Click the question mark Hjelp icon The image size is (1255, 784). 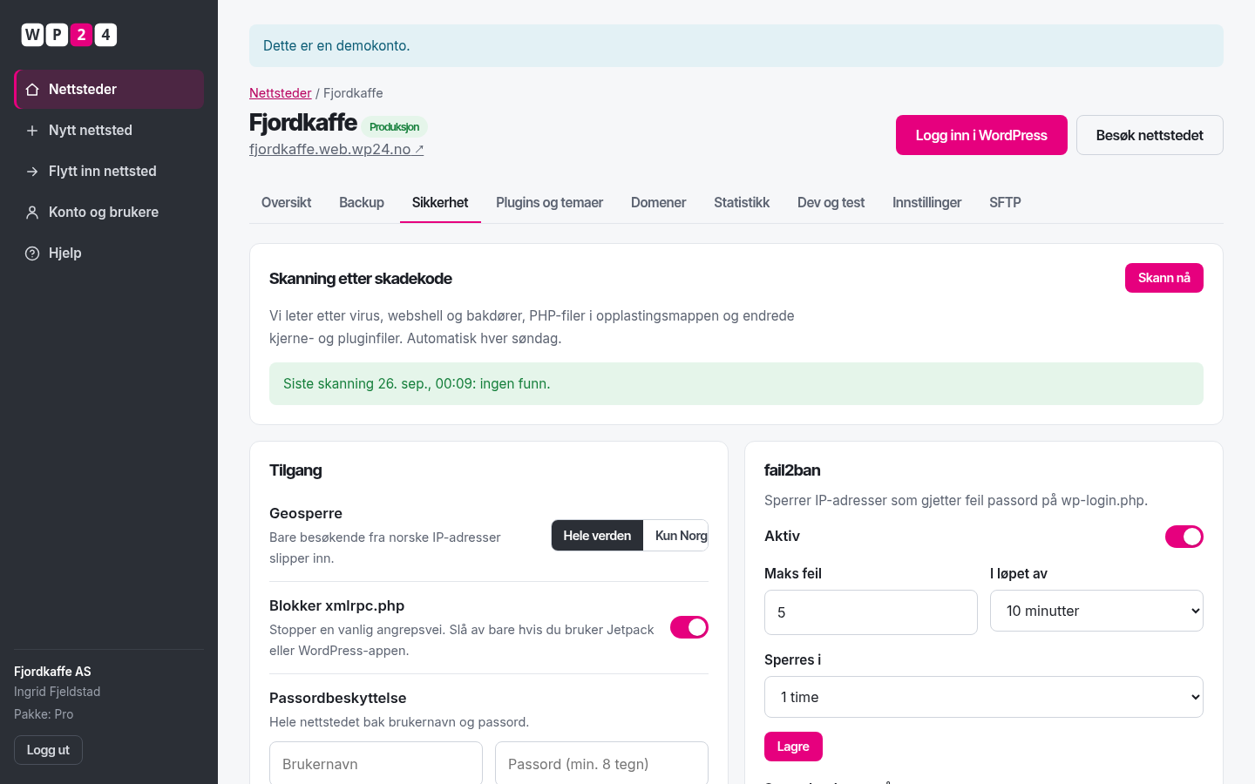[32, 253]
